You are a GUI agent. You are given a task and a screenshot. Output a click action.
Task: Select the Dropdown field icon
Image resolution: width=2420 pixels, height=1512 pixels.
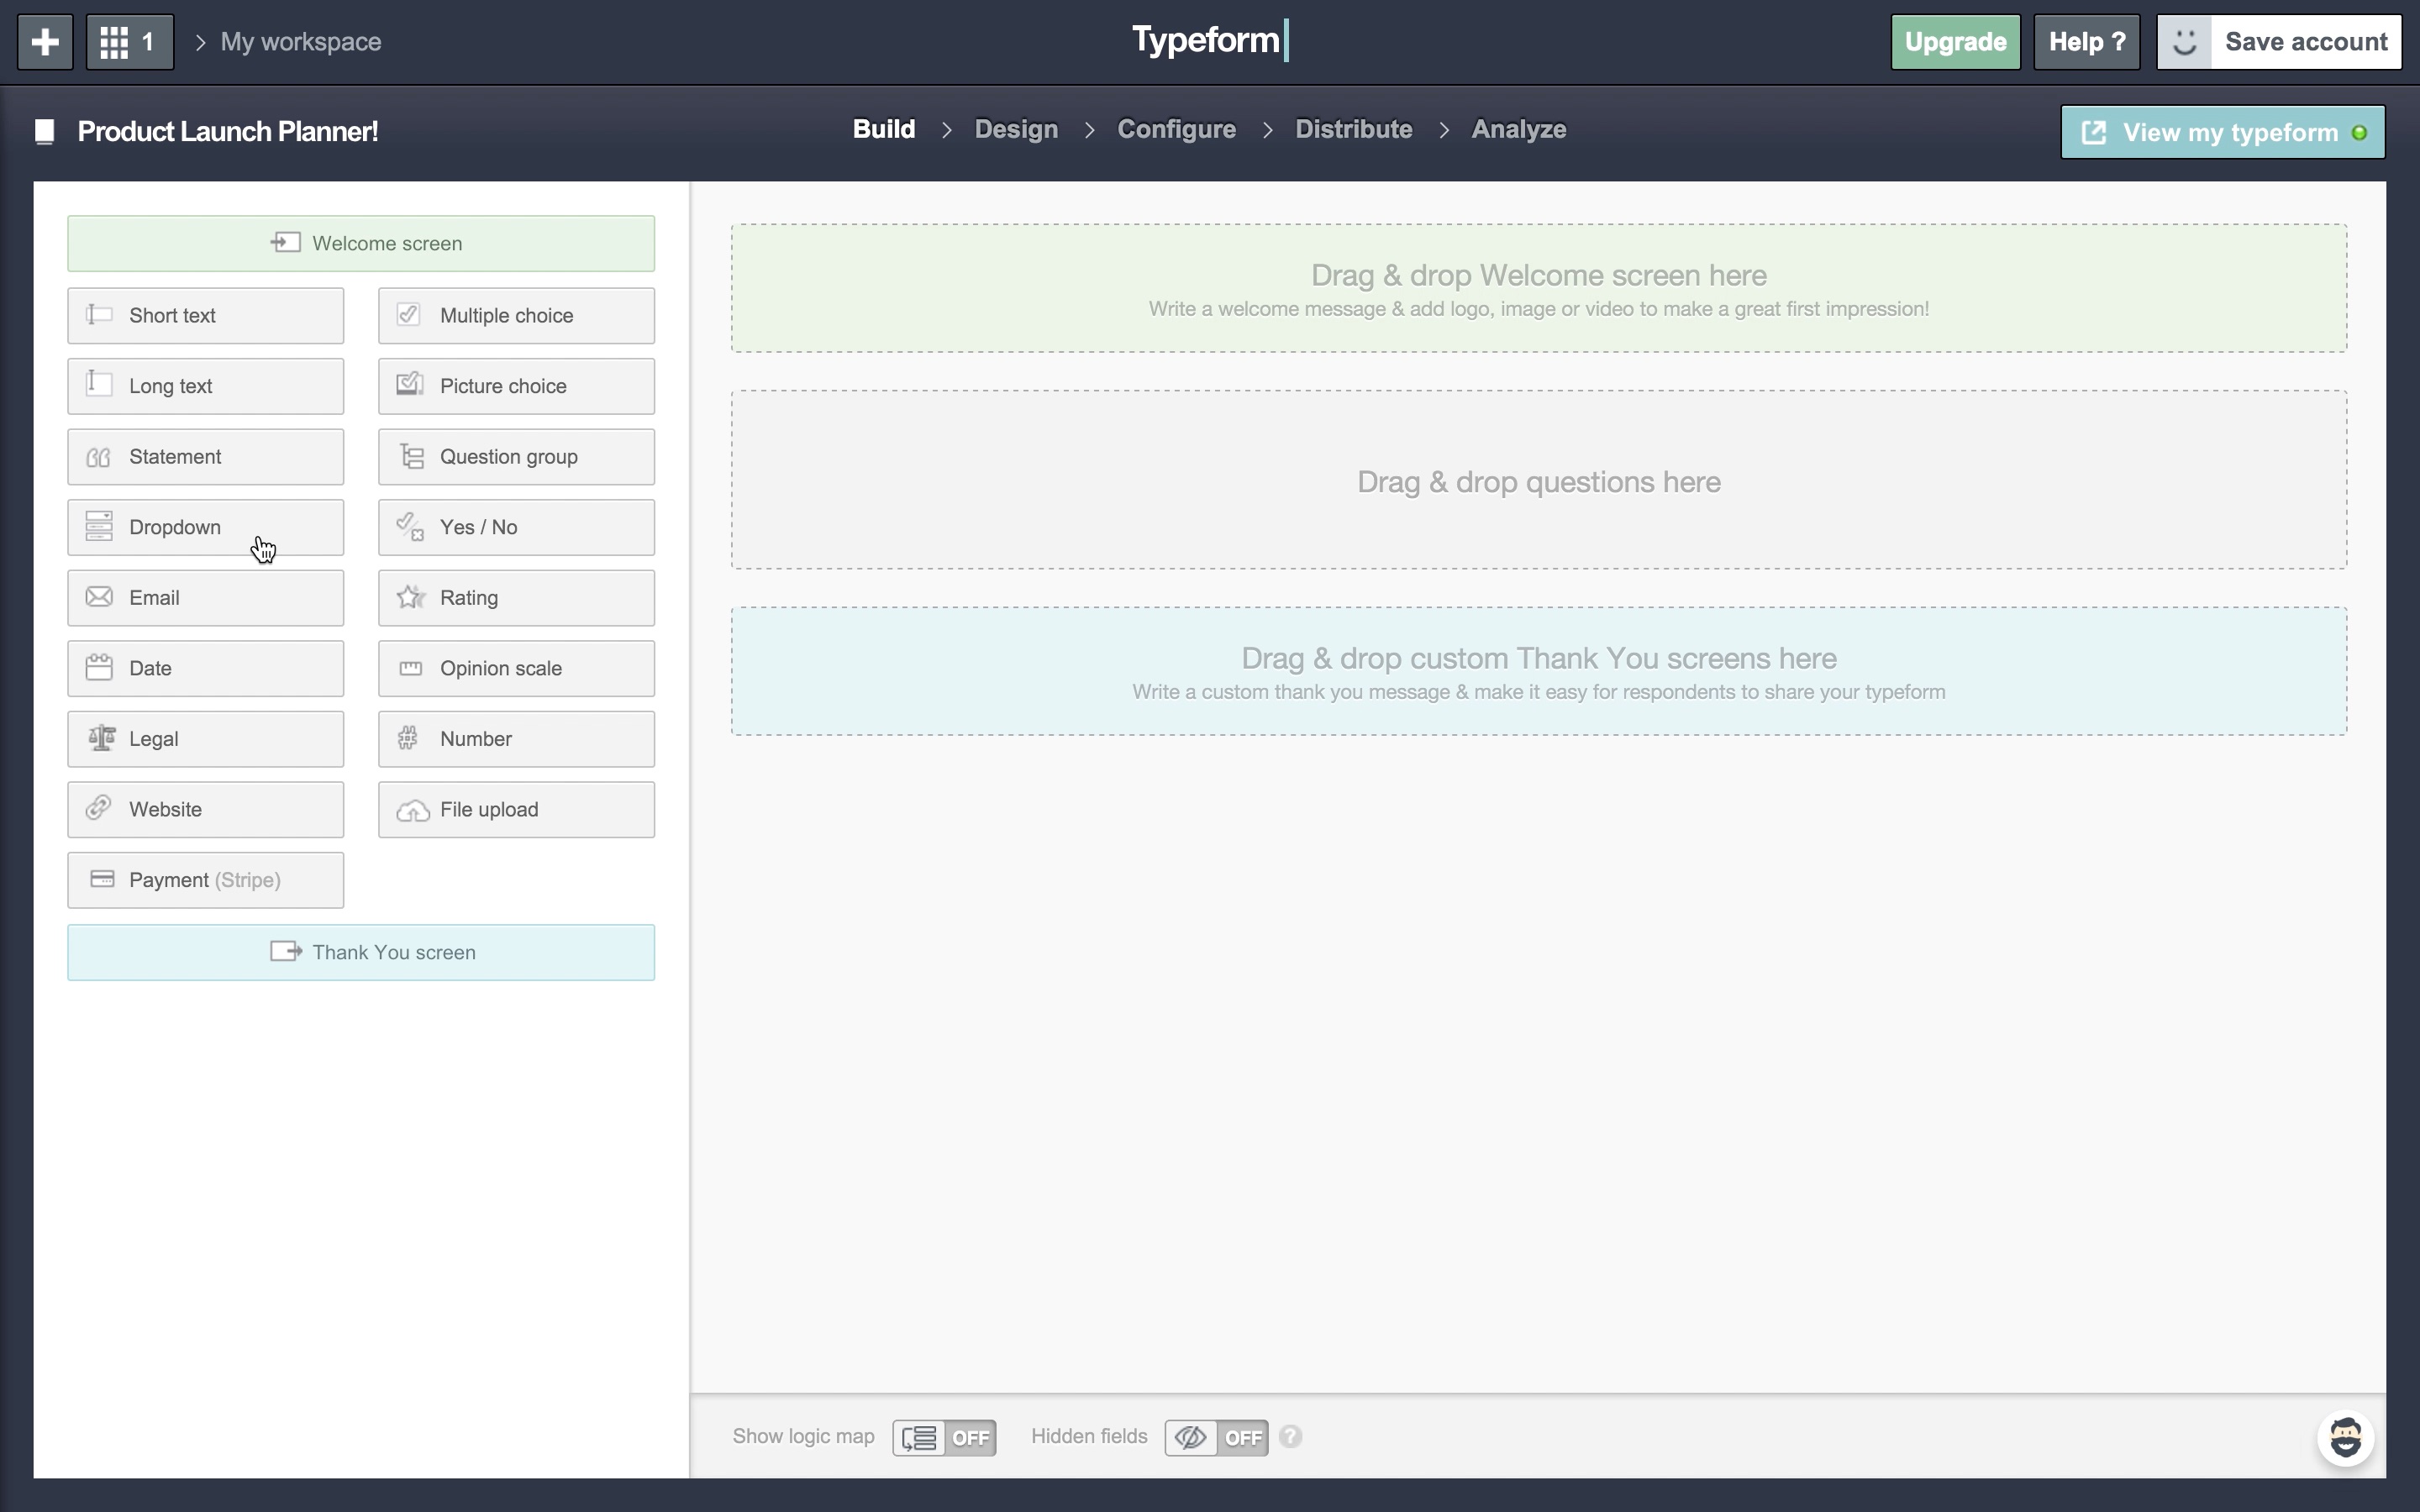coord(99,526)
